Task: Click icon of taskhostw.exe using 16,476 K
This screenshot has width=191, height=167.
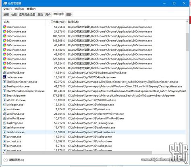Action: pos(5,128)
